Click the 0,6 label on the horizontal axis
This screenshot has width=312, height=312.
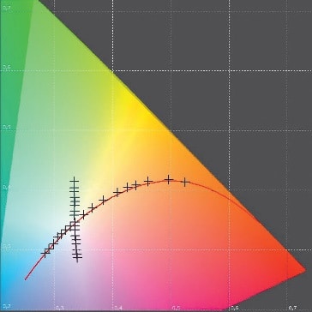pyautogui.click(x=235, y=308)
